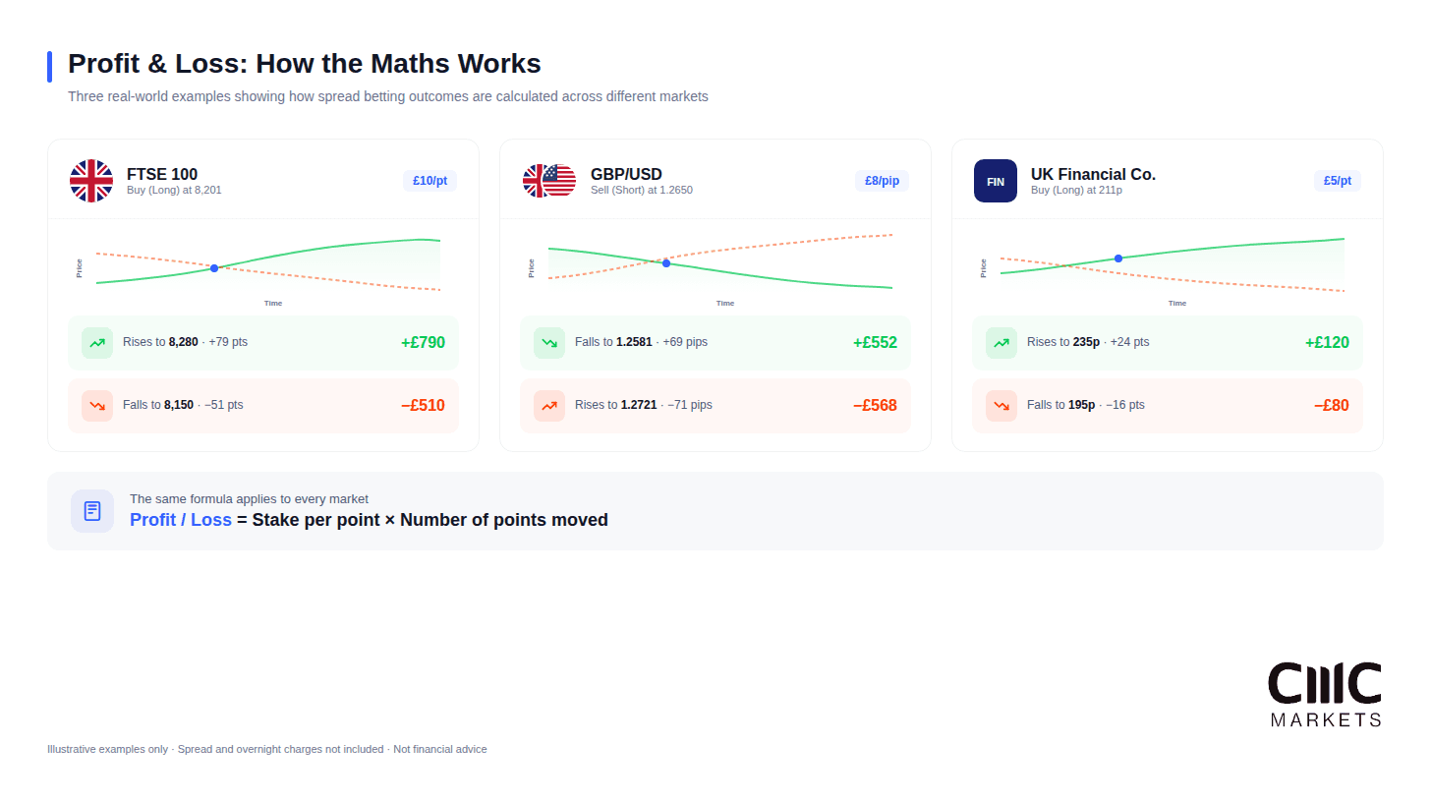This screenshot has width=1431, height=802.
Task: Click the blue entry point on FTSE chart
Action: click(214, 268)
